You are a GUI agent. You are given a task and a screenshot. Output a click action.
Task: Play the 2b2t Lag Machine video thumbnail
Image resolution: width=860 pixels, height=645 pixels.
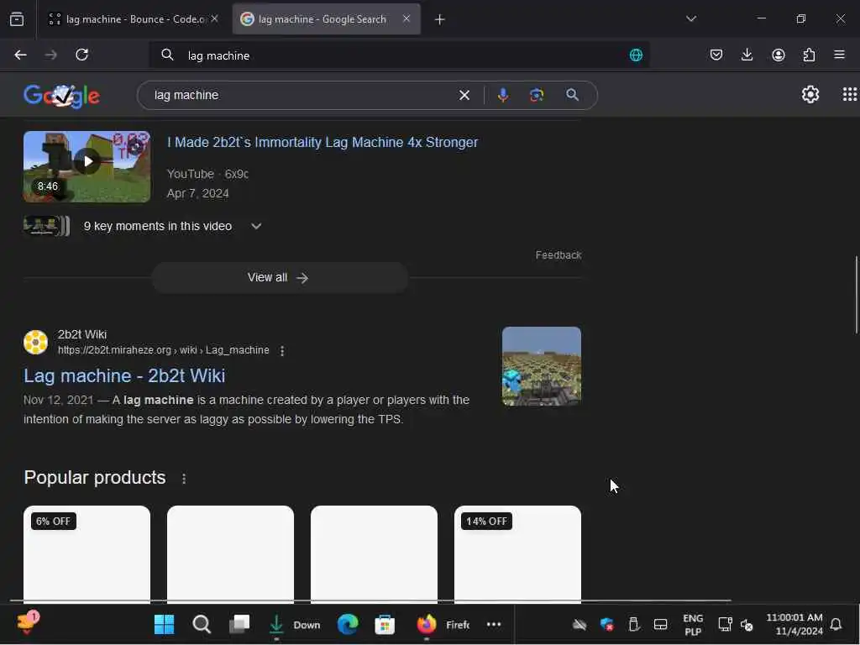(x=87, y=166)
